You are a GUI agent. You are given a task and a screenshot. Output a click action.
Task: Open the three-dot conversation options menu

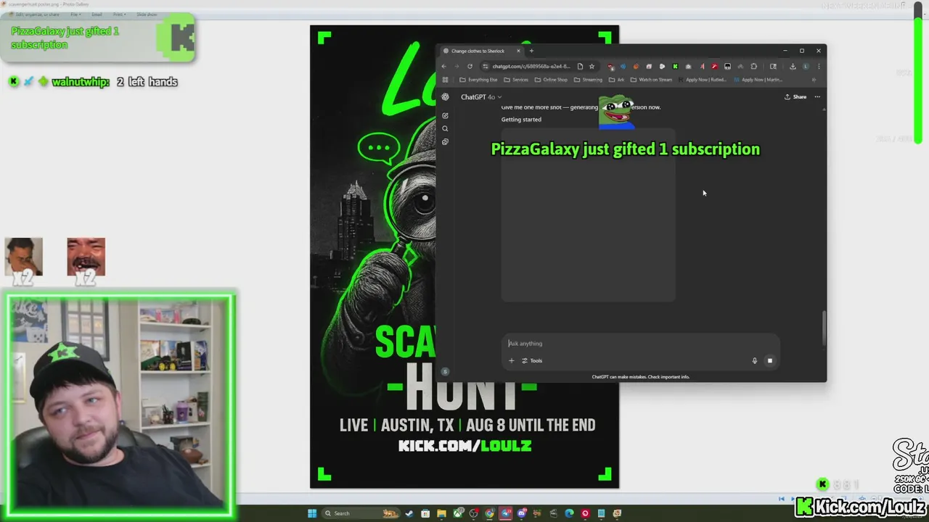(817, 96)
